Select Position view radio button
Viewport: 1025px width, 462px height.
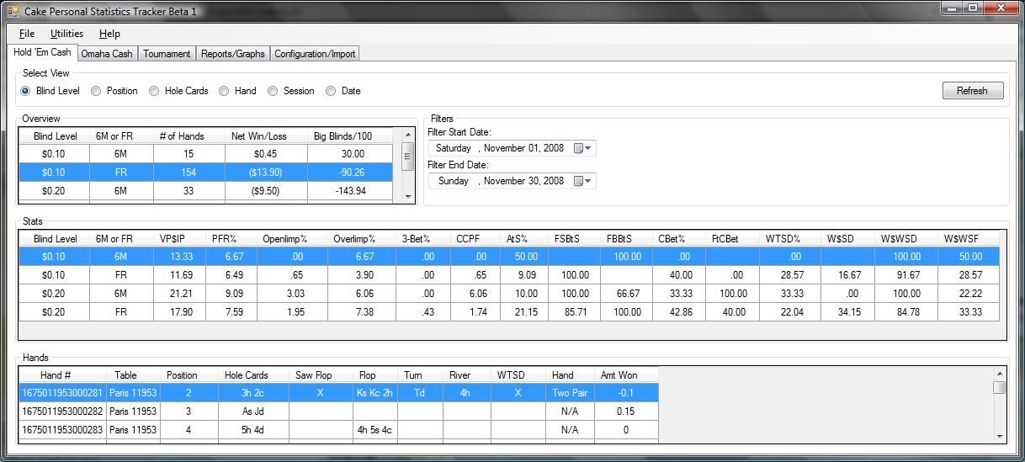click(x=96, y=91)
